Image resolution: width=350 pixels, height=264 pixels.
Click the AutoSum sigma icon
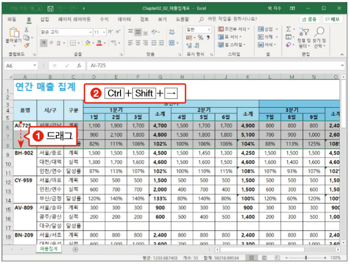coord(288,29)
